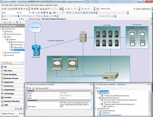Open the File menu

pyautogui.click(x=3, y=5)
